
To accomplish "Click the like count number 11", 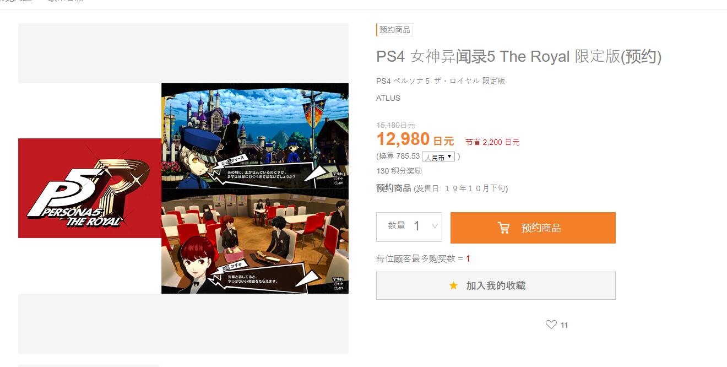I will 564,325.
